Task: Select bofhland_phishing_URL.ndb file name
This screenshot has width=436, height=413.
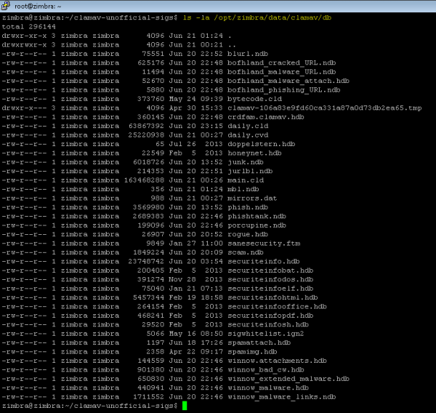Action: click(x=284, y=90)
